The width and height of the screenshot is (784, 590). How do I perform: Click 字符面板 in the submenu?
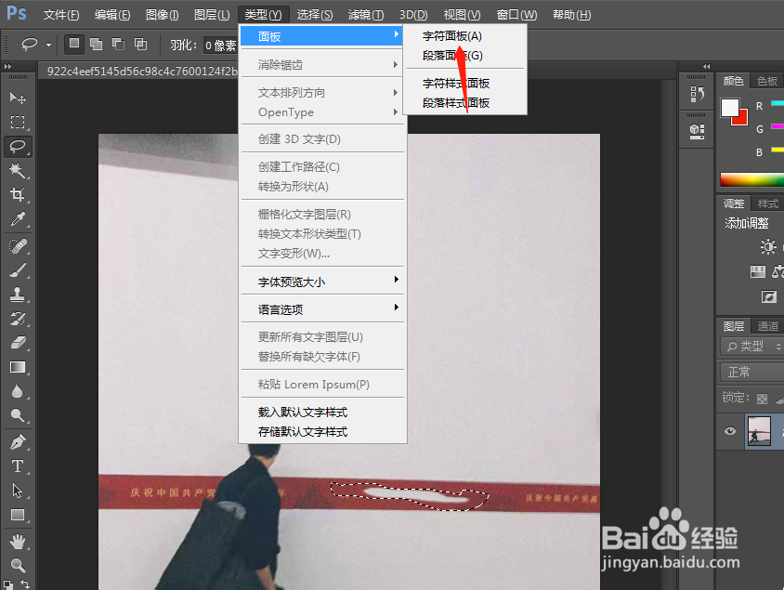451,35
